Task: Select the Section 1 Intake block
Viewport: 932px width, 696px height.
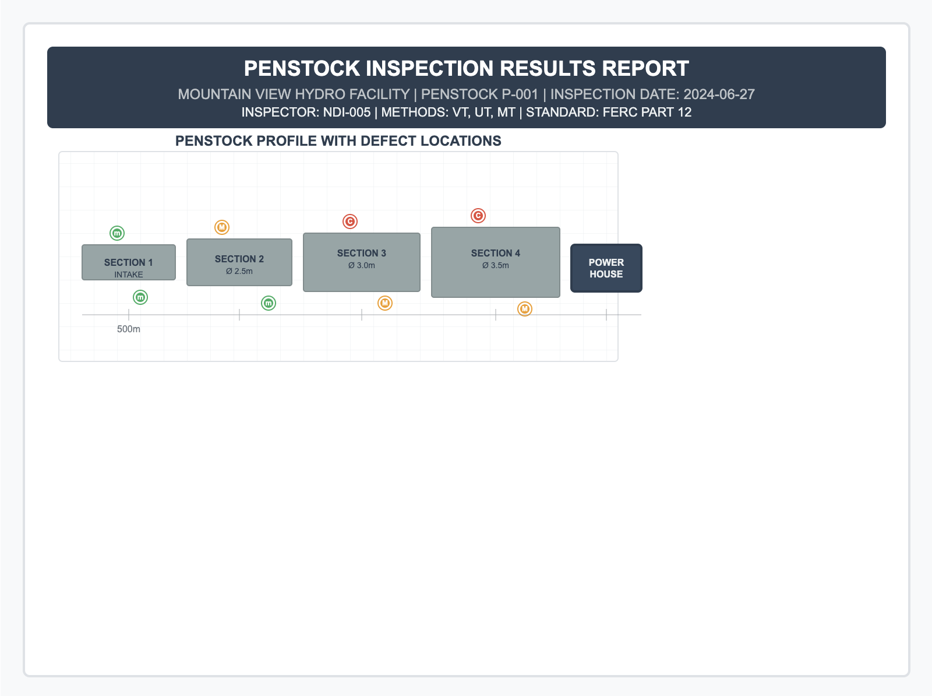Action: (129, 262)
